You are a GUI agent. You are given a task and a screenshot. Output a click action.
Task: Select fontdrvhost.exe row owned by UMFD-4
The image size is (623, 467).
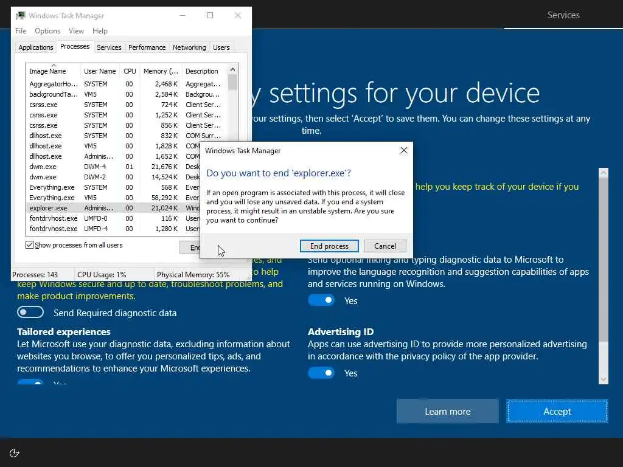113,229
